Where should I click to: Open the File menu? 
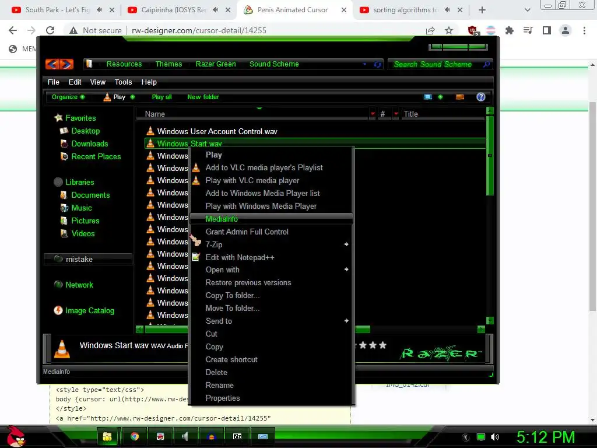click(53, 82)
